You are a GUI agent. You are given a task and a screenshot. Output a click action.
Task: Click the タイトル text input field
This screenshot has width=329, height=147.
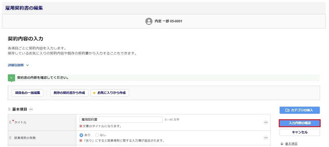point(121,120)
